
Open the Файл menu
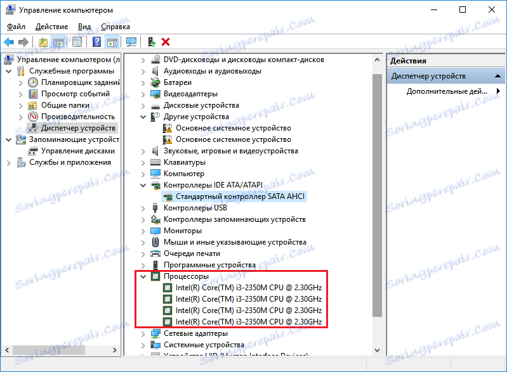(x=16, y=27)
